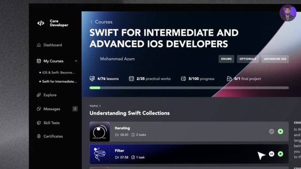Select the OPTIONALS tag
This screenshot has height=169, width=301.
point(248,59)
